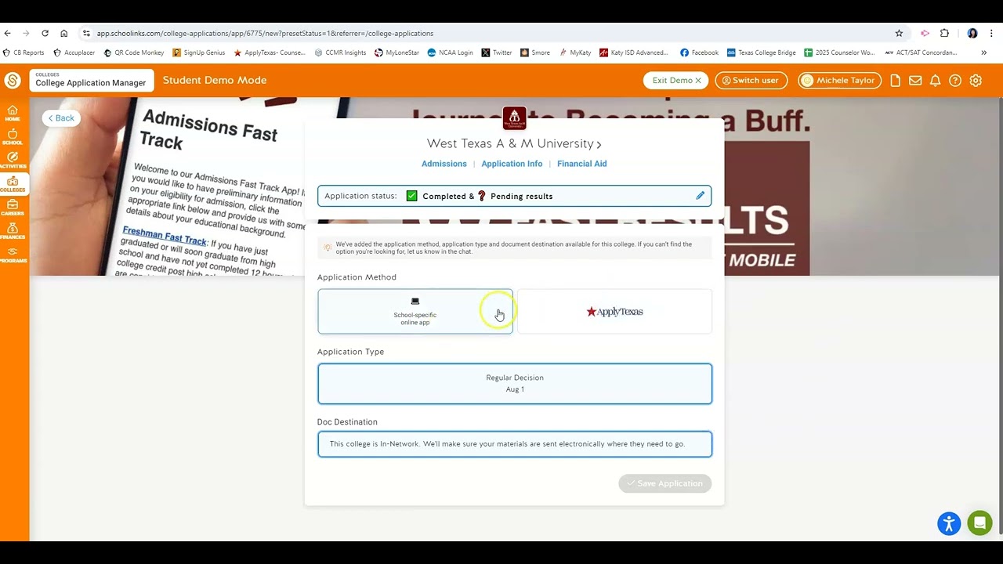
Task: Open the School sidebar section
Action: [x=13, y=136]
